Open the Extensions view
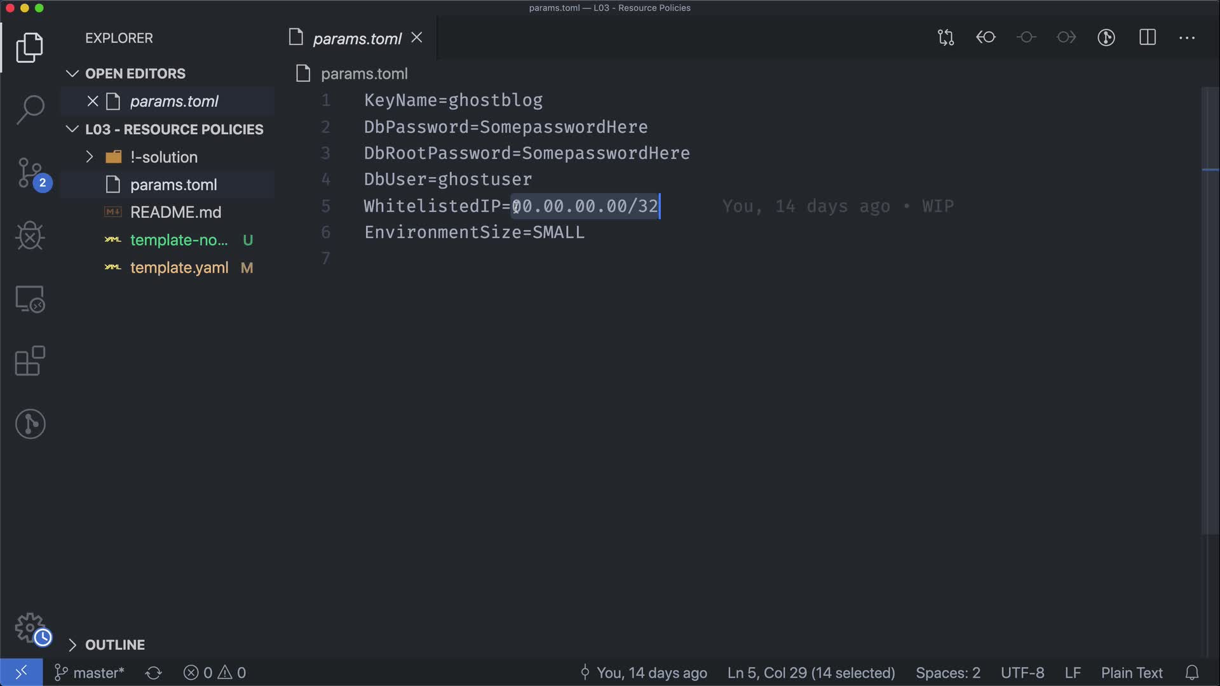The width and height of the screenshot is (1220, 686). click(x=30, y=361)
